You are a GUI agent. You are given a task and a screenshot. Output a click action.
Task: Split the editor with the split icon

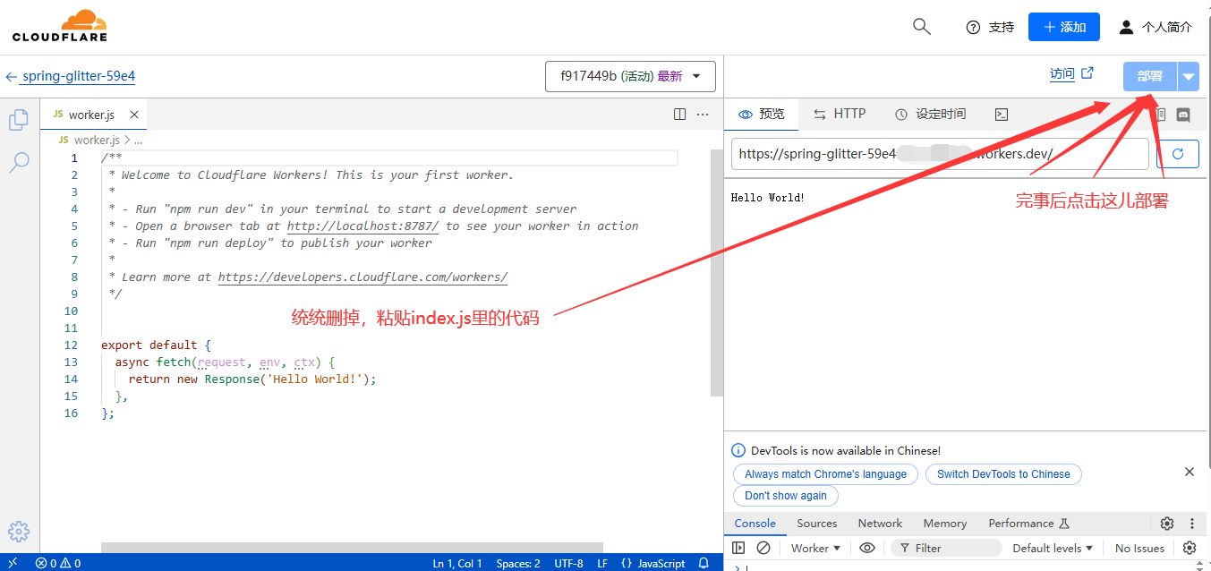679,115
